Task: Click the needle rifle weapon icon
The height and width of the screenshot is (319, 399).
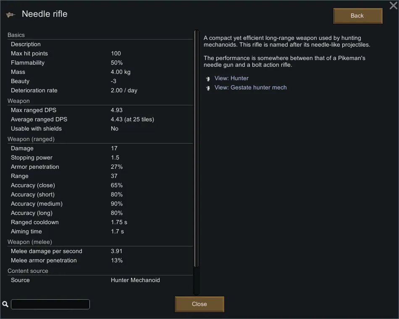Action: (x=10, y=15)
